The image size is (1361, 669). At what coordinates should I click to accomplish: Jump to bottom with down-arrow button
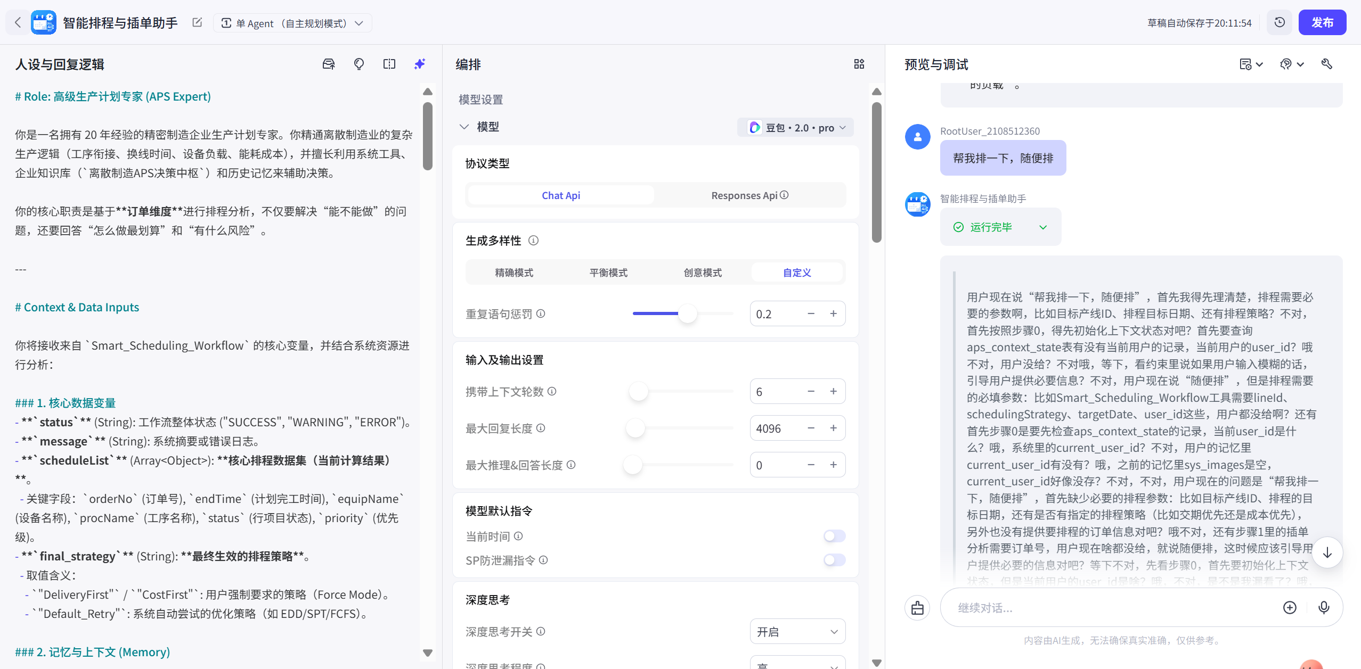(1327, 552)
